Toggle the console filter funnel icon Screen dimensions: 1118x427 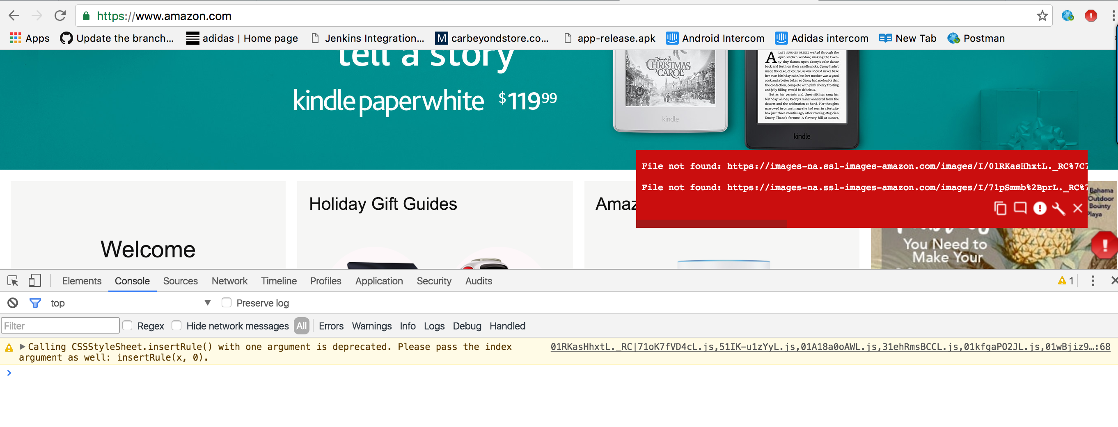(x=35, y=302)
